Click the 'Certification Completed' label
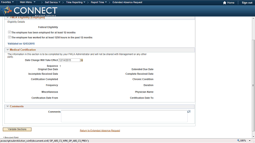This screenshot has height=143, width=255. tap(44, 79)
